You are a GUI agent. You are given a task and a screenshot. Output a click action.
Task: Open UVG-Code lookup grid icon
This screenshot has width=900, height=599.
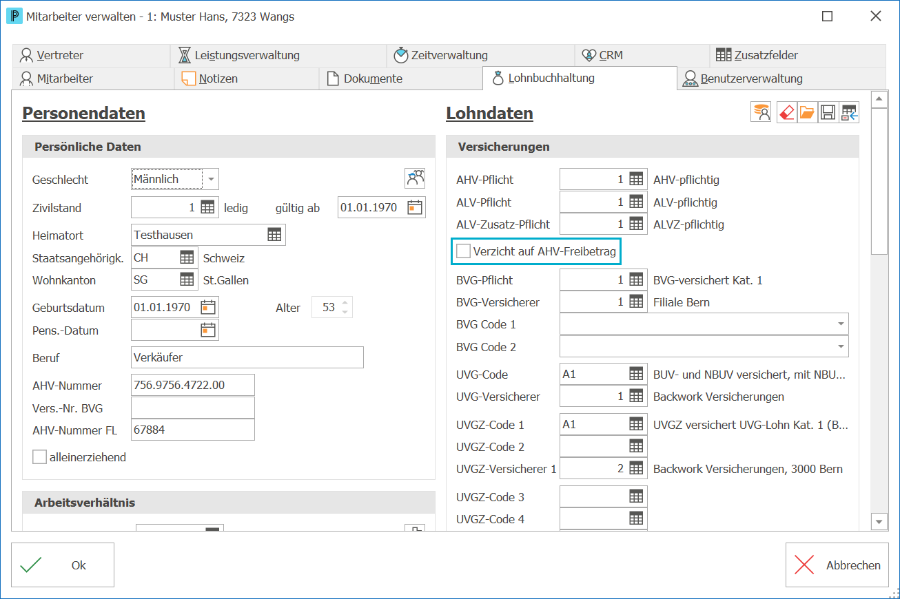pyautogui.click(x=636, y=374)
